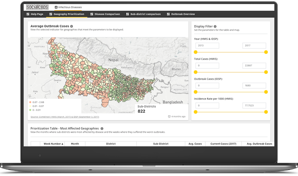
Task: Select the Geography Prioritization tab
Action: click(x=67, y=14)
